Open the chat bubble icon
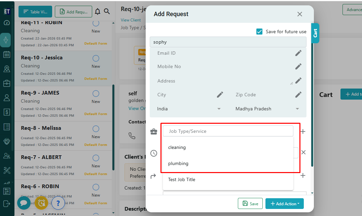Viewport: 362px width, 216px height. [x=24, y=203]
